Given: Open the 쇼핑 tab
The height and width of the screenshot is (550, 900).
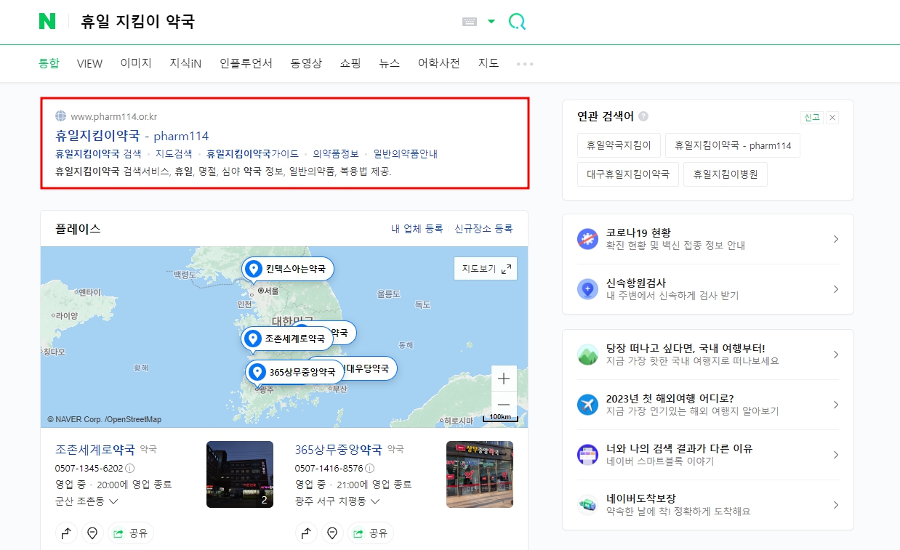Looking at the screenshot, I should (350, 63).
